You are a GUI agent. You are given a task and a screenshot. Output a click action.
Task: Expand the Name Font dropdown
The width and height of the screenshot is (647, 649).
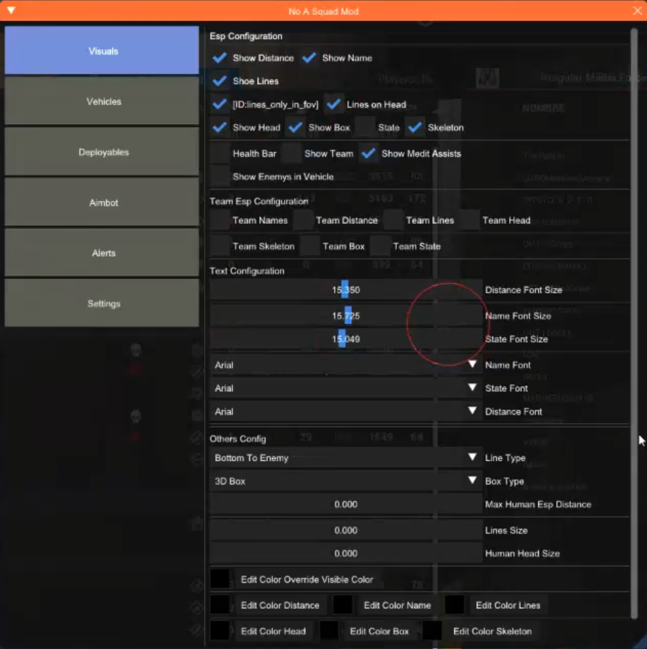[345, 365]
